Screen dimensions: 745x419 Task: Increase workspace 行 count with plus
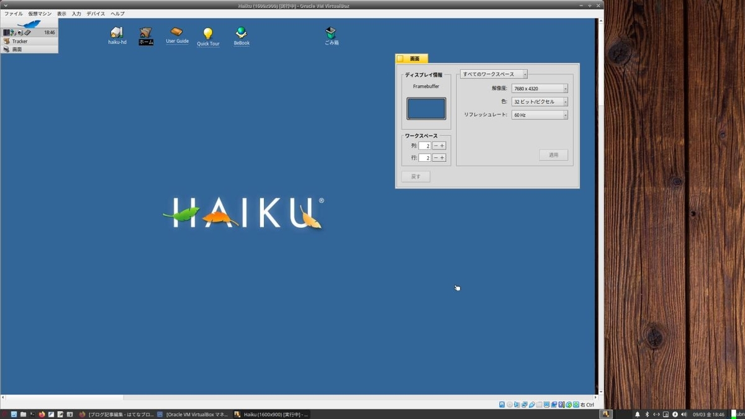point(443,158)
